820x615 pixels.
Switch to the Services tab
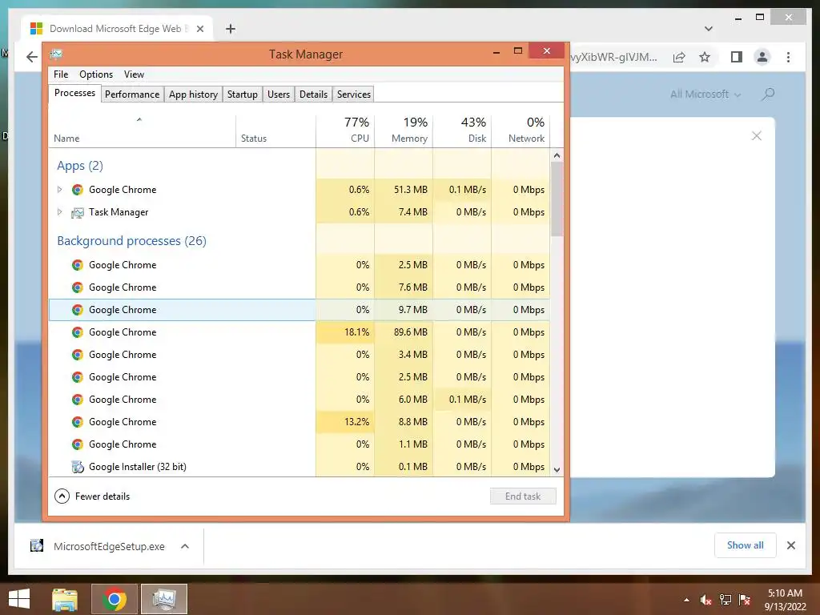tap(353, 94)
